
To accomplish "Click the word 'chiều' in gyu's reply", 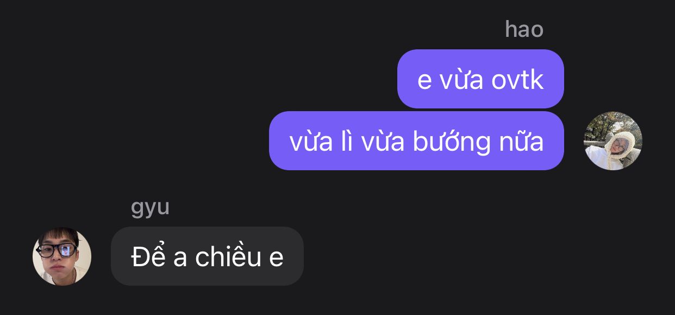I will click(x=229, y=257).
